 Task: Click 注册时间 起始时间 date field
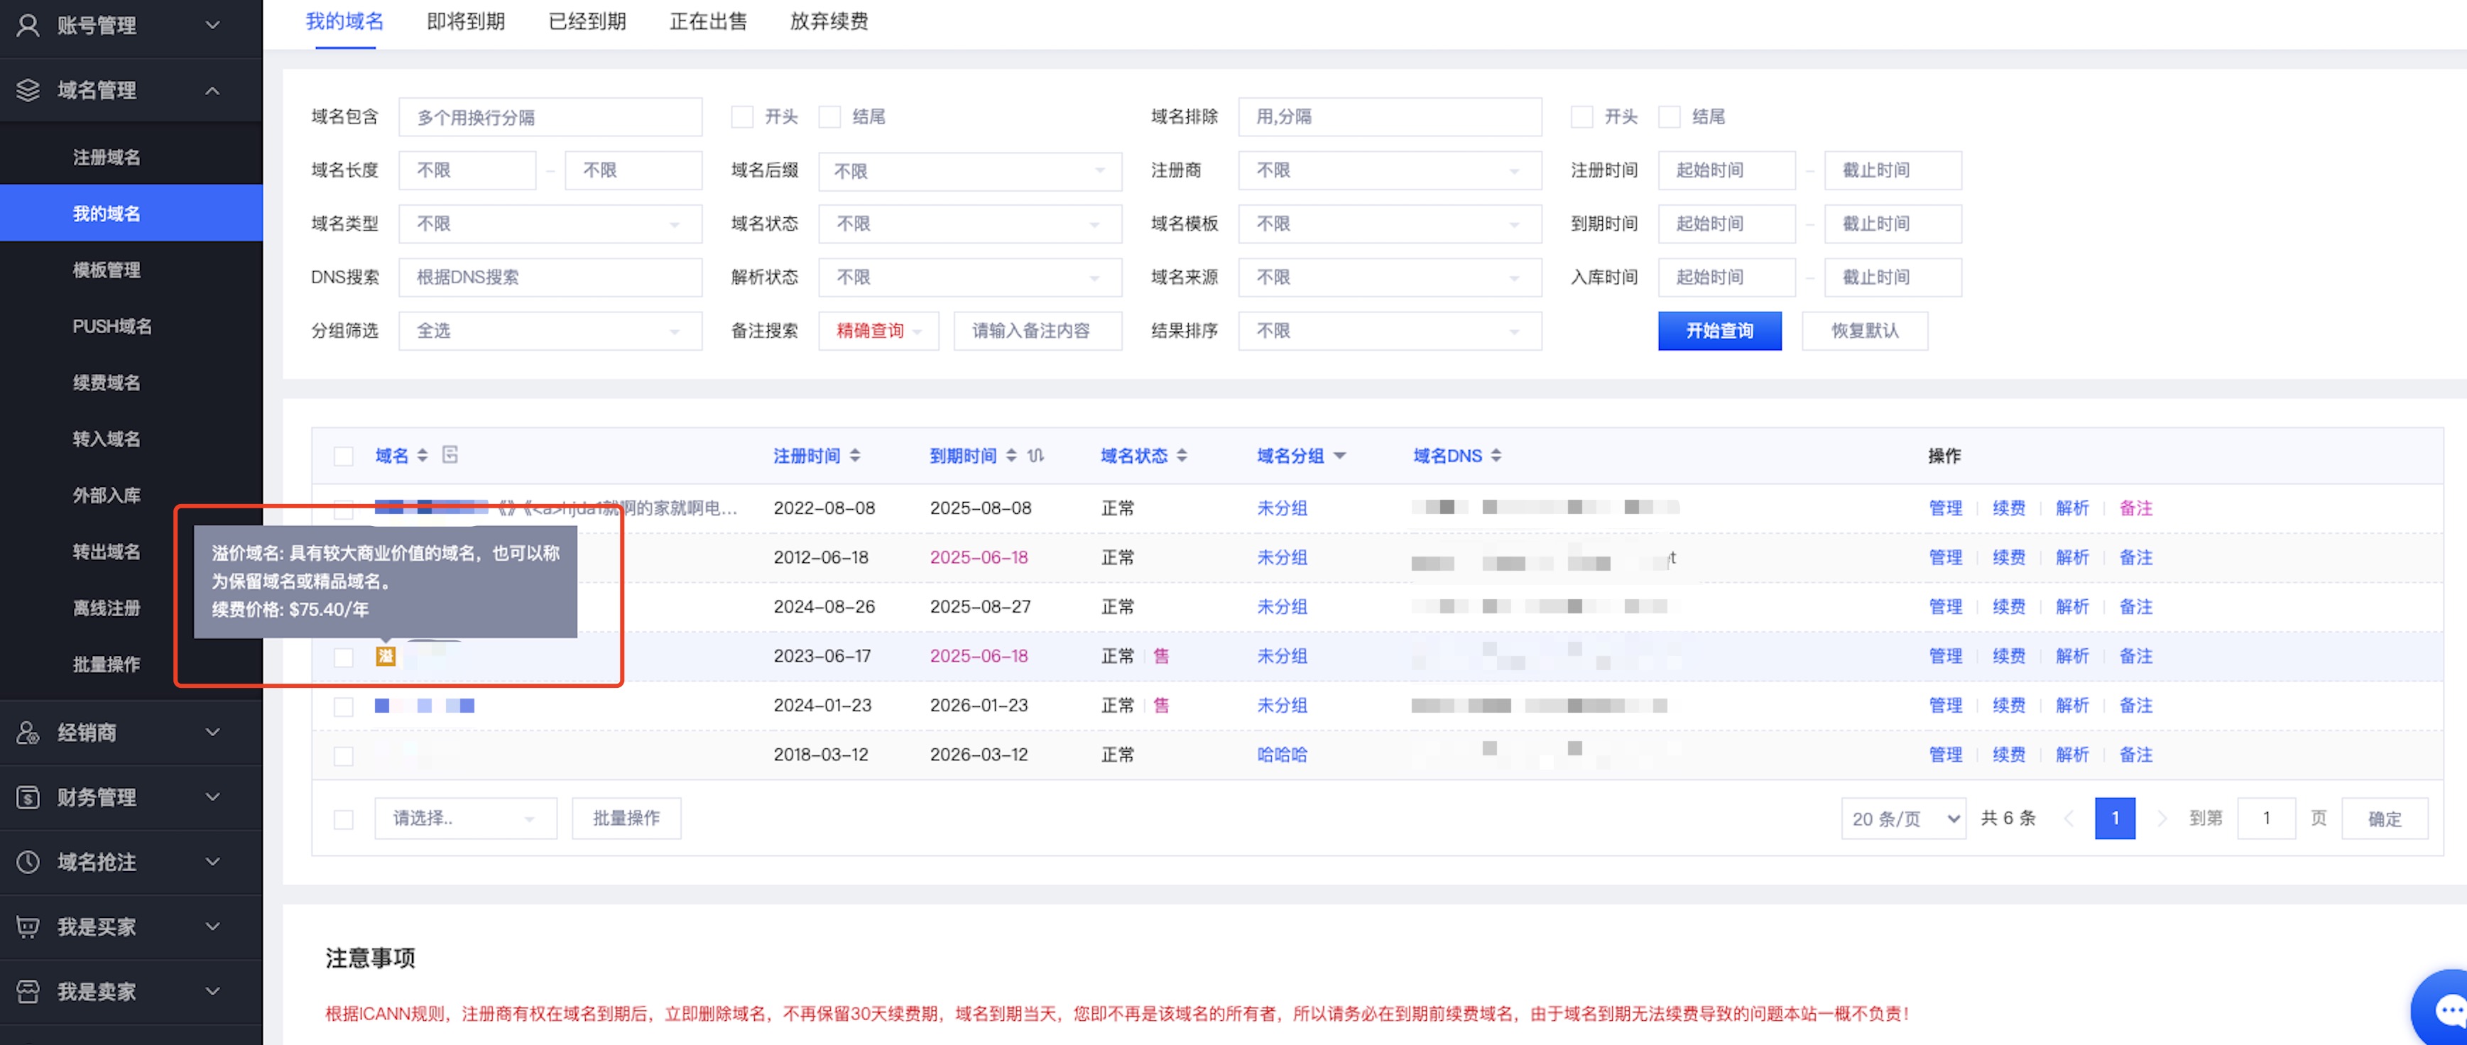click(1726, 170)
